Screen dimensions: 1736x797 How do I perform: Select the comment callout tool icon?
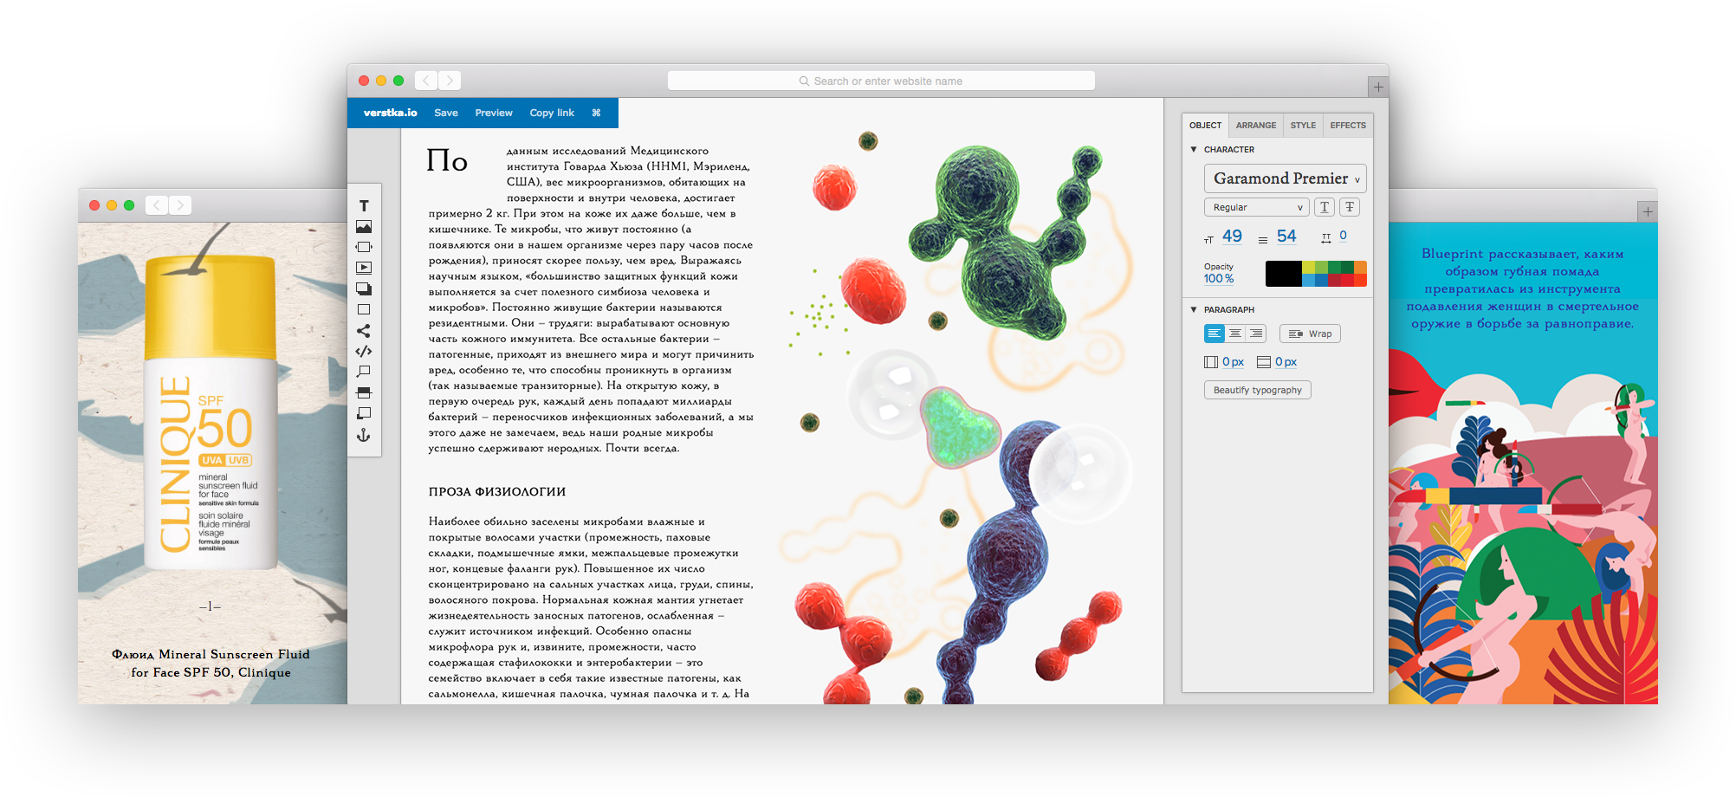364,372
